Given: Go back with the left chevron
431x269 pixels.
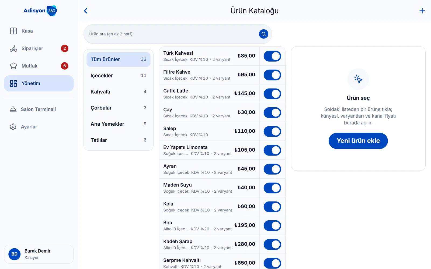Looking at the screenshot, I should point(86,11).
